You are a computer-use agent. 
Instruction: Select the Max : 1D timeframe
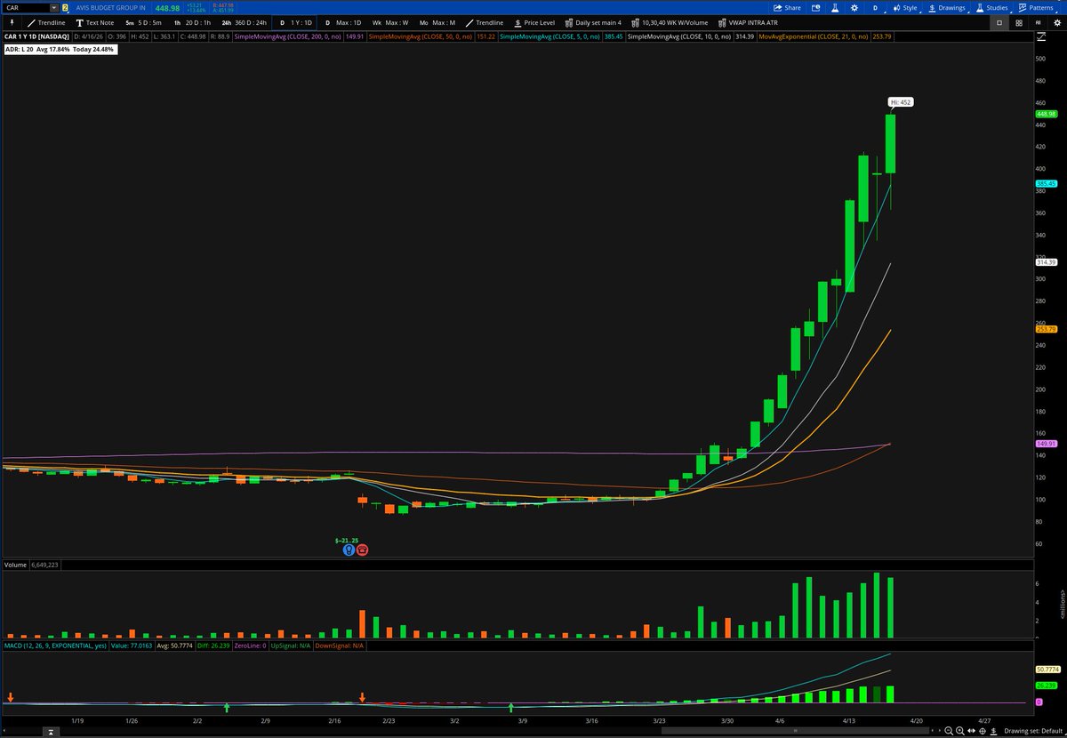[343, 22]
